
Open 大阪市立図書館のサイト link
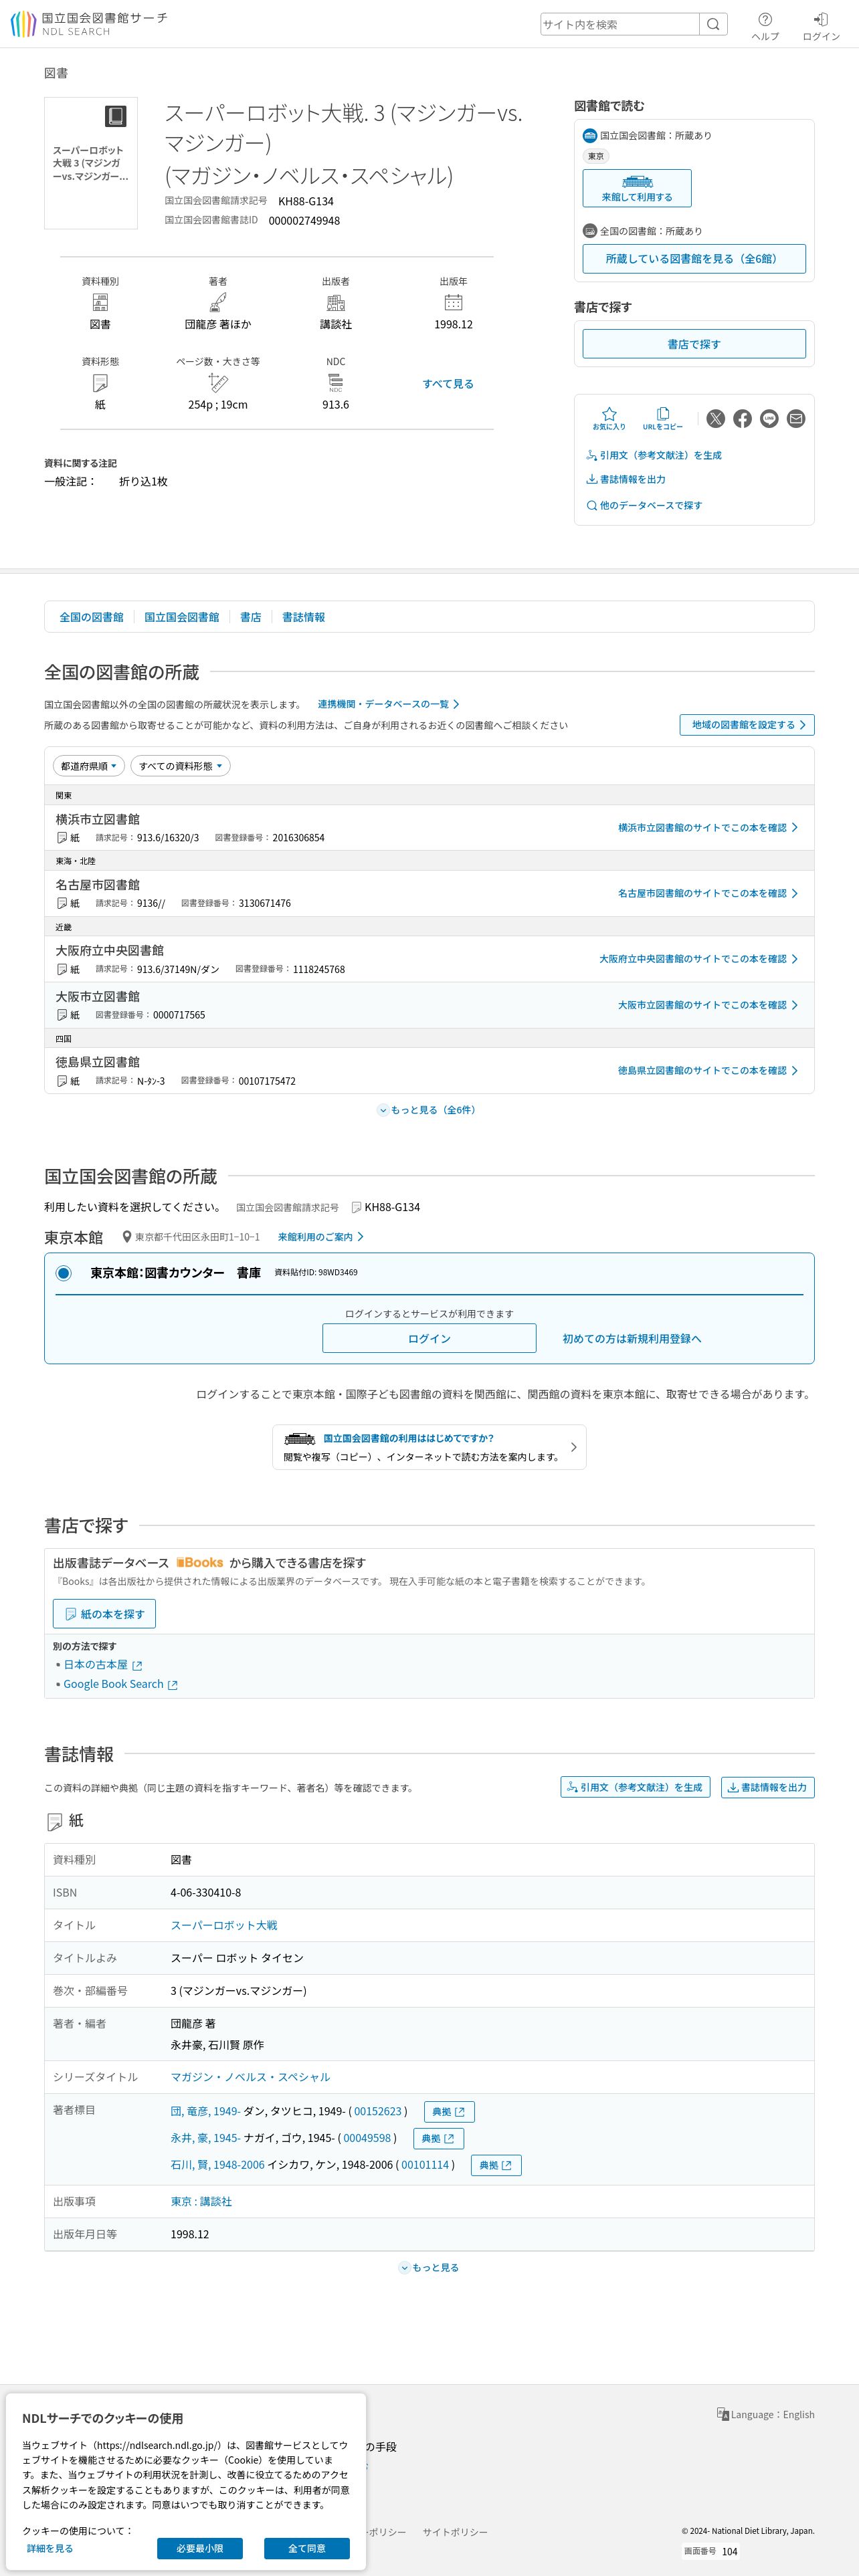click(x=708, y=1005)
